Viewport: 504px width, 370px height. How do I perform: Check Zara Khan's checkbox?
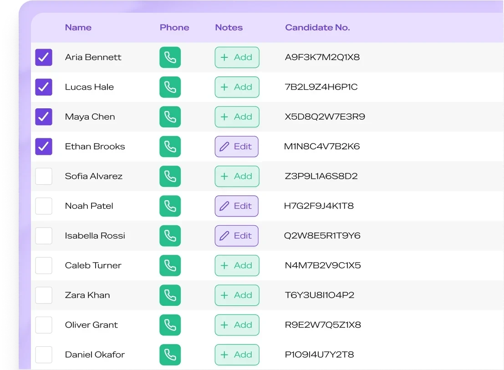coord(44,295)
